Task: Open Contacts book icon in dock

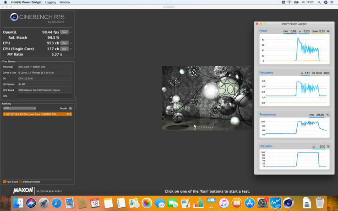Action: (82, 203)
